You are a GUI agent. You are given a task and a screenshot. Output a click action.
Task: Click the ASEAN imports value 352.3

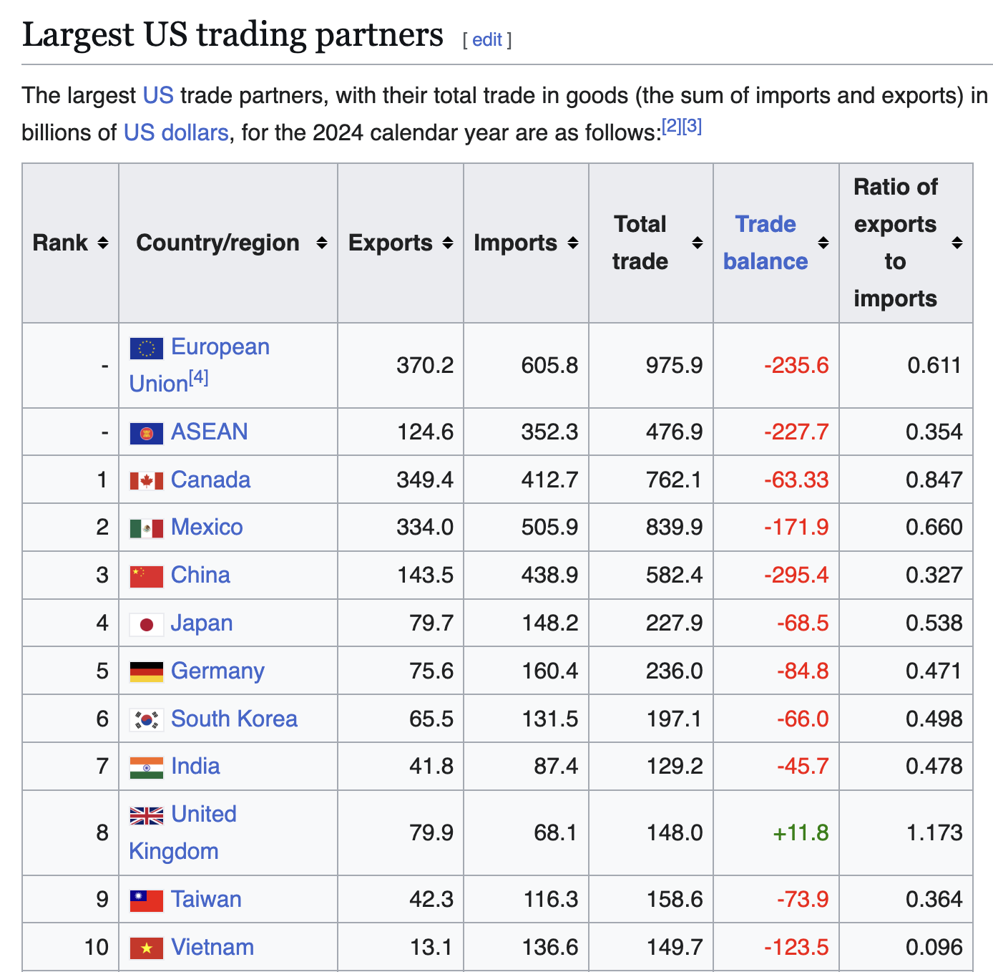(549, 432)
